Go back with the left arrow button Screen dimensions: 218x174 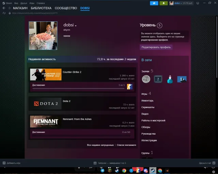(4, 8)
